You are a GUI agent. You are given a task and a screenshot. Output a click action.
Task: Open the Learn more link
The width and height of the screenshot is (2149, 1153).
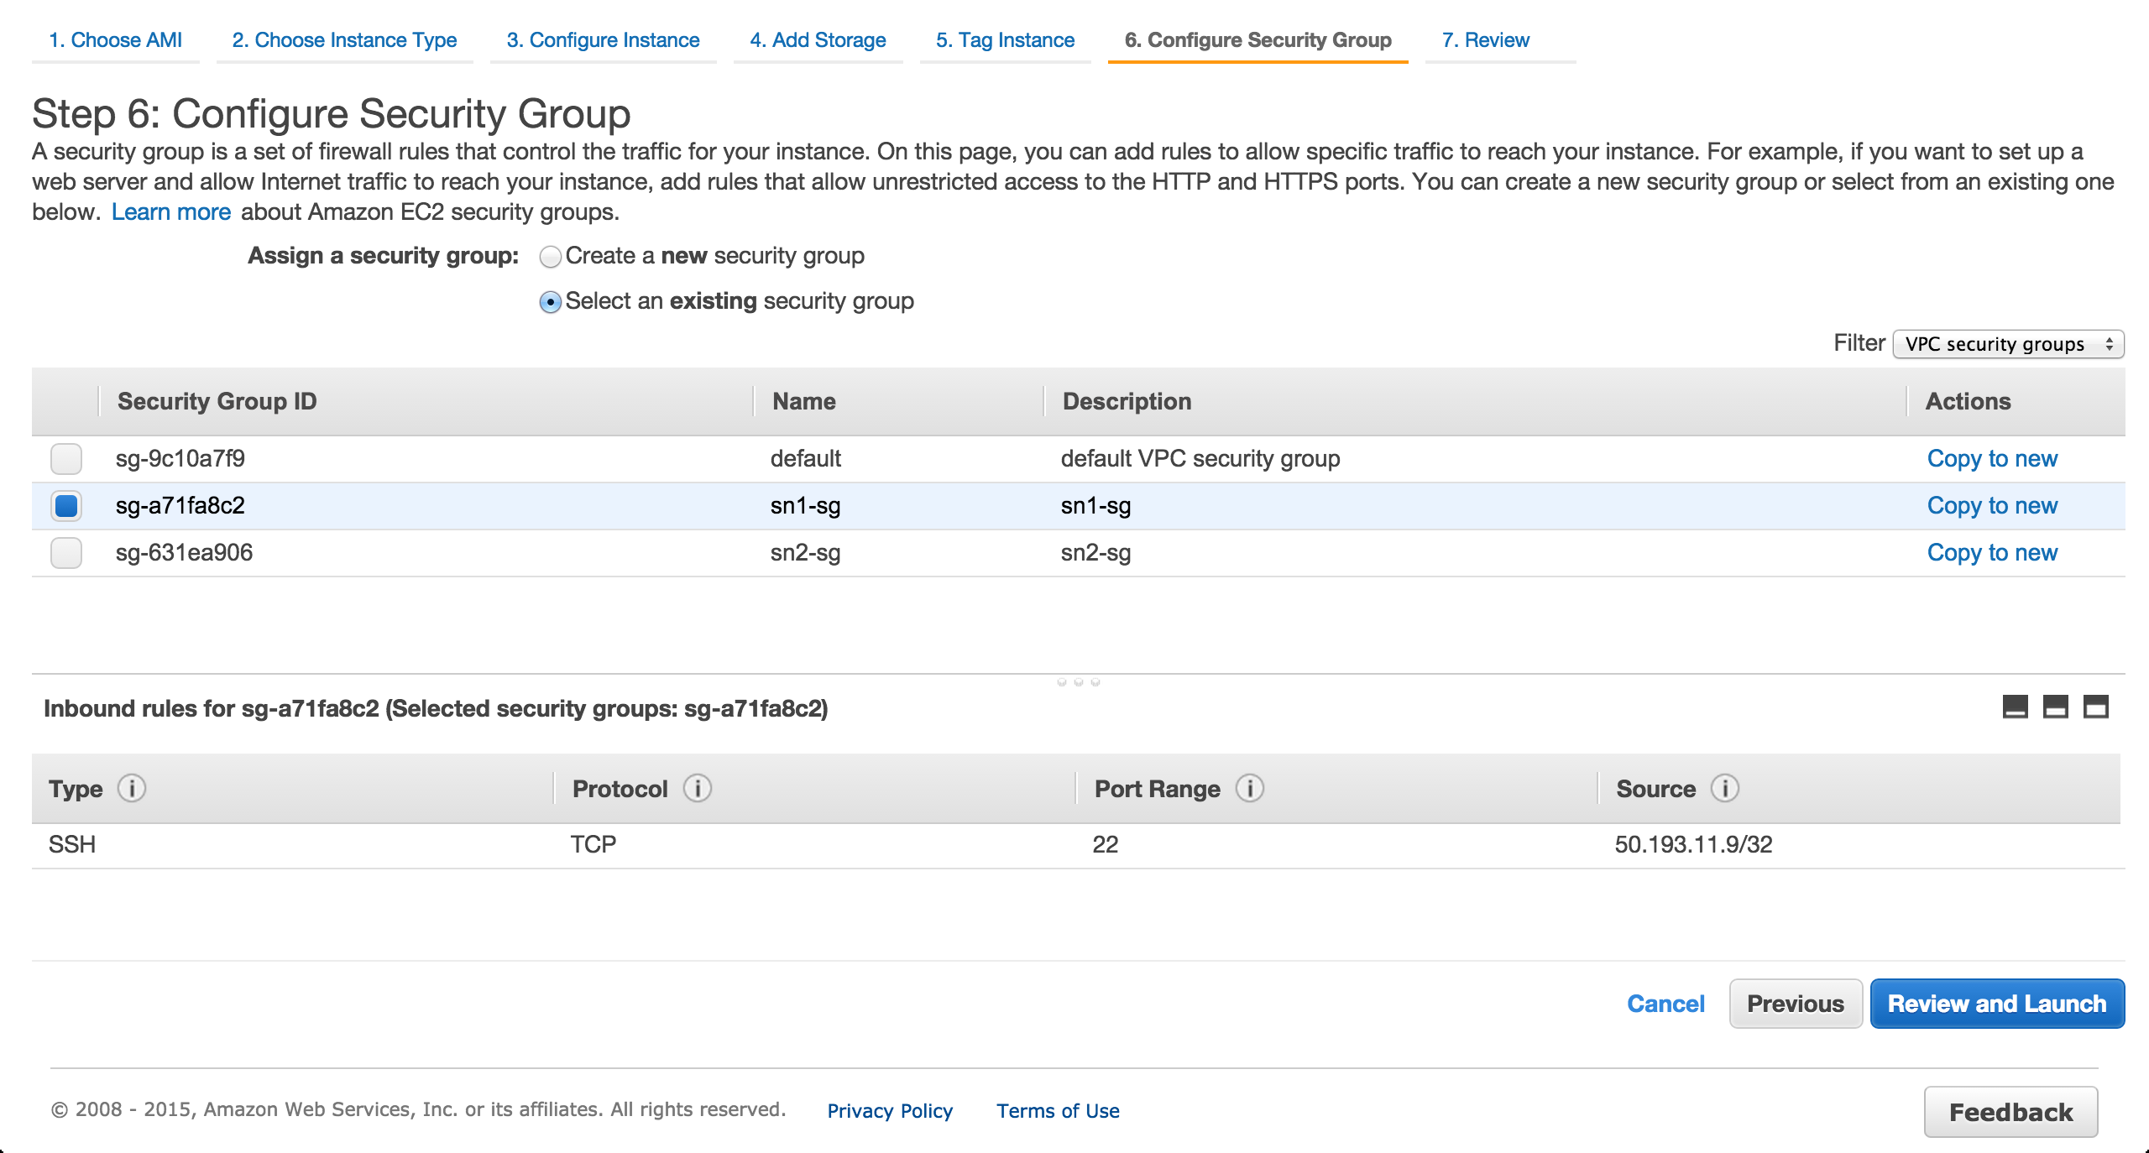[171, 212]
